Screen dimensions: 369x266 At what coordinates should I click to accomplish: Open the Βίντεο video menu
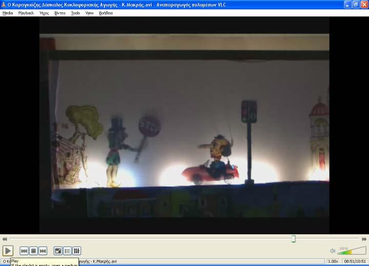pyautogui.click(x=60, y=13)
